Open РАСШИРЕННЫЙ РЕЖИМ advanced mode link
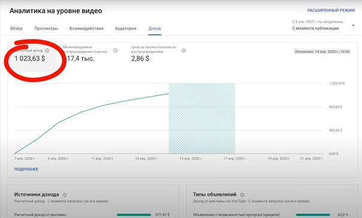This screenshot has height=218, width=362. click(331, 10)
